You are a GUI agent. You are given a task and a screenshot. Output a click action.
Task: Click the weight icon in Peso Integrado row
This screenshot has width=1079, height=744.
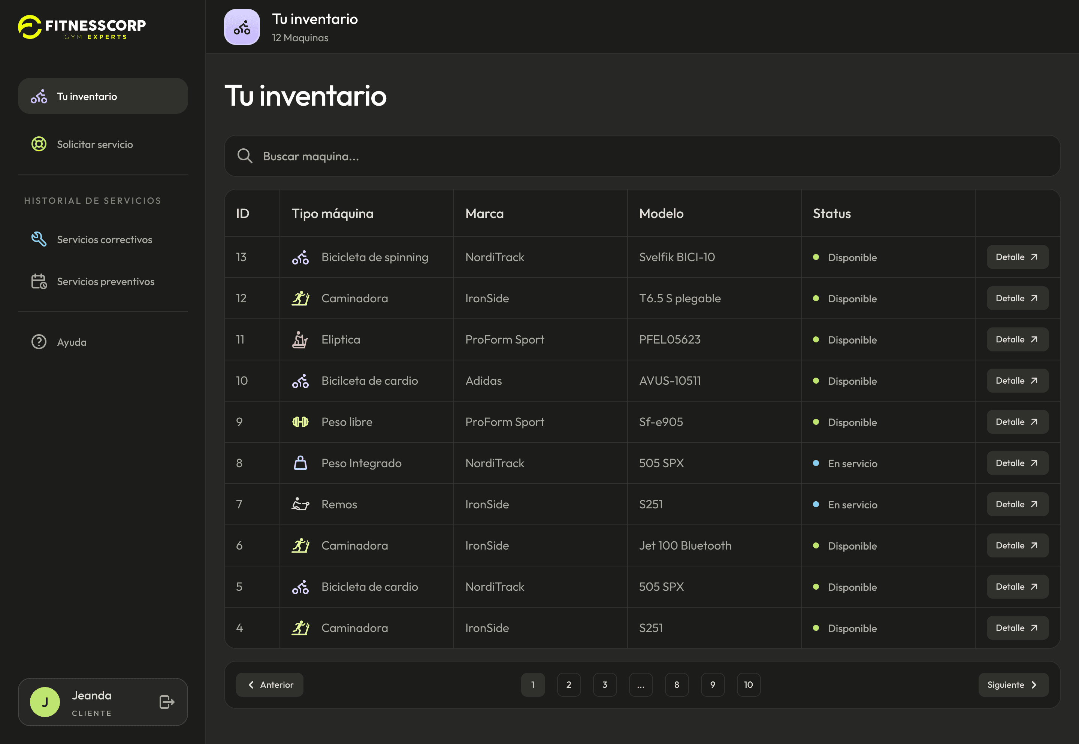click(x=300, y=463)
